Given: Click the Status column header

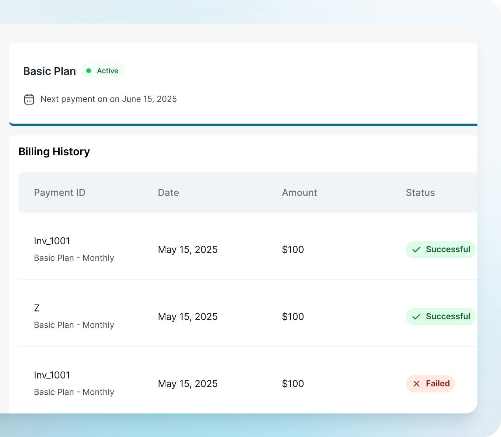Looking at the screenshot, I should (420, 193).
